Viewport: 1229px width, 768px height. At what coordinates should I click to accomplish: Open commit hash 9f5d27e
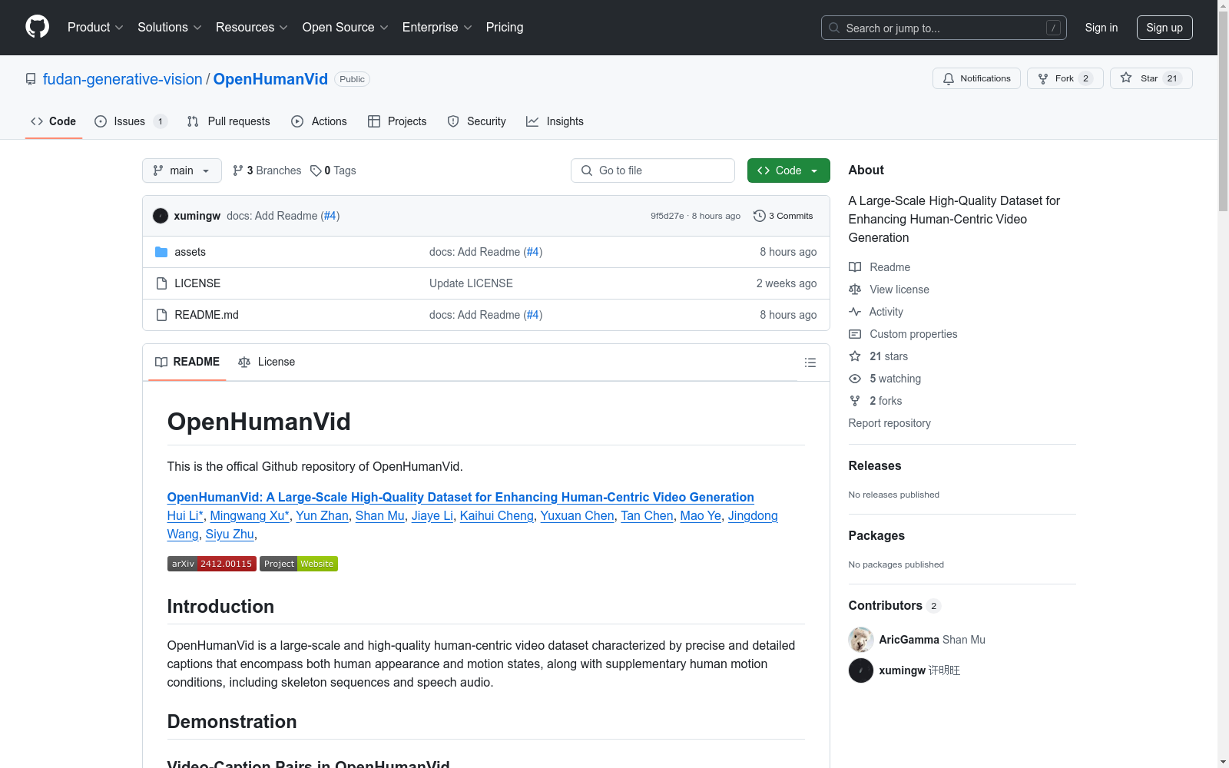(667, 216)
